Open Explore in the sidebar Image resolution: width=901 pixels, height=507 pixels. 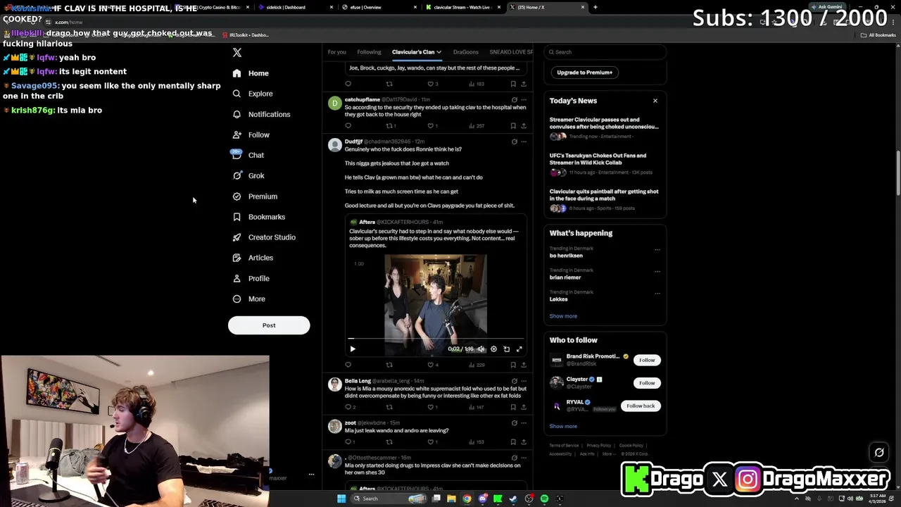pyautogui.click(x=253, y=94)
